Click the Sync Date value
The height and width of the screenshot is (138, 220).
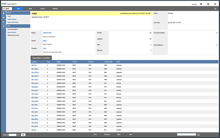[174, 23]
